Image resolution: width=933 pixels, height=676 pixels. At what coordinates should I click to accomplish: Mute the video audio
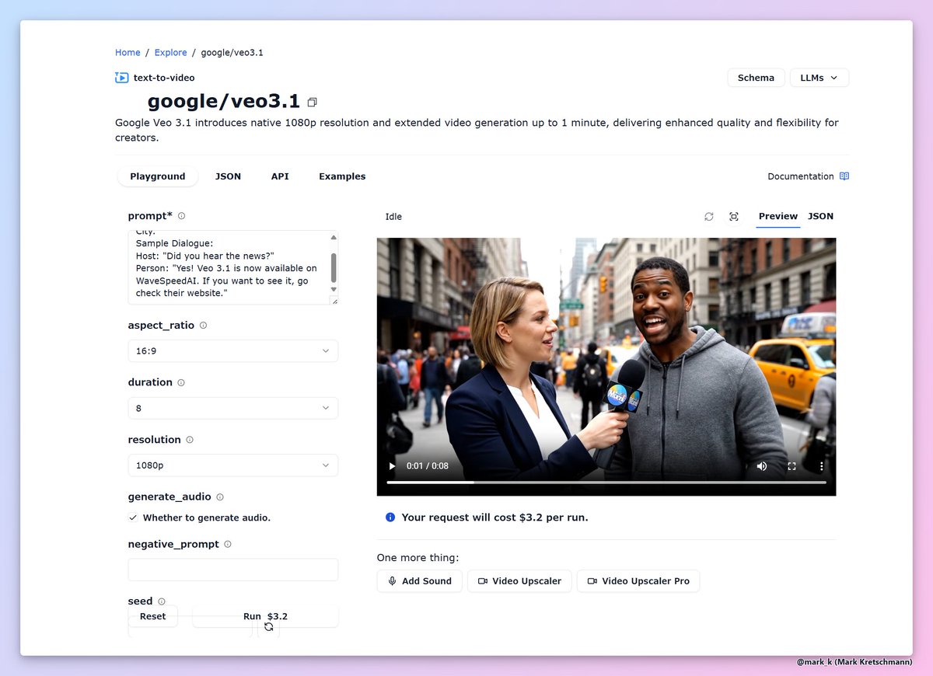[762, 466]
